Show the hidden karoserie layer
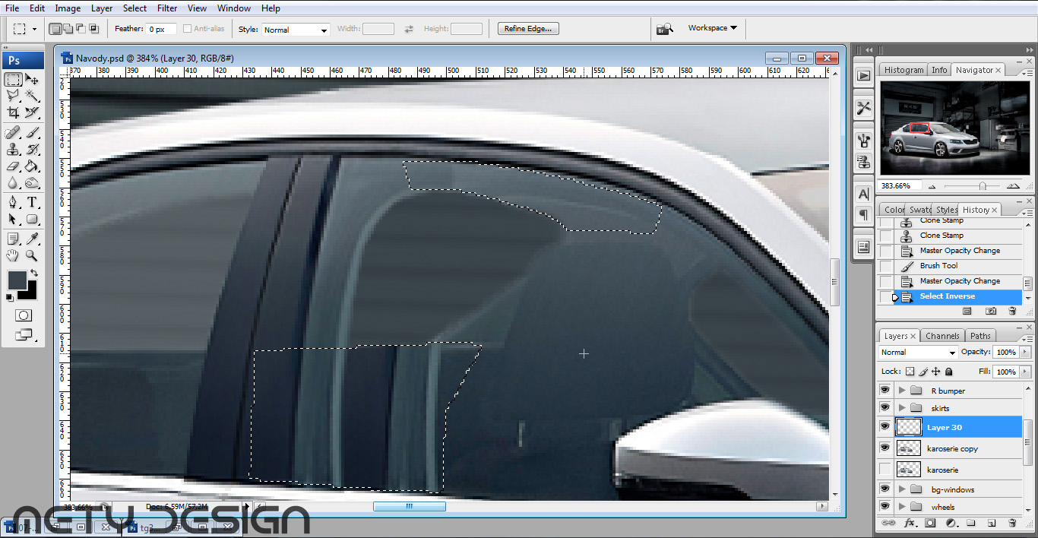1038x538 pixels. coord(885,470)
